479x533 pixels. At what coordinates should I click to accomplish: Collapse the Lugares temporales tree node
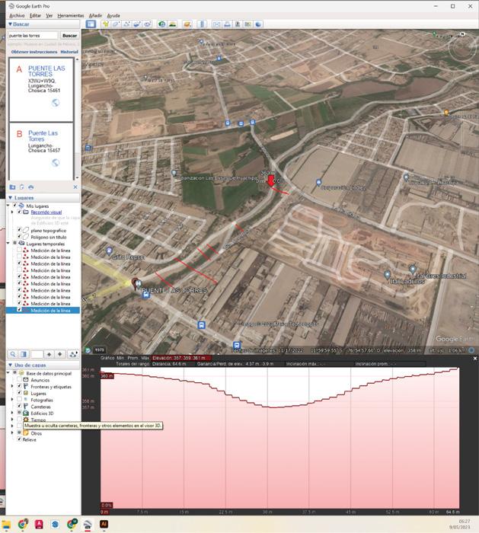click(8, 244)
